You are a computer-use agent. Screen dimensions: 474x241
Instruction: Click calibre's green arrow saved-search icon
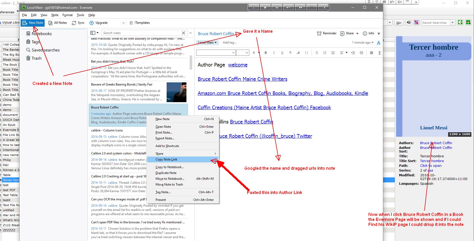coord(460,22)
